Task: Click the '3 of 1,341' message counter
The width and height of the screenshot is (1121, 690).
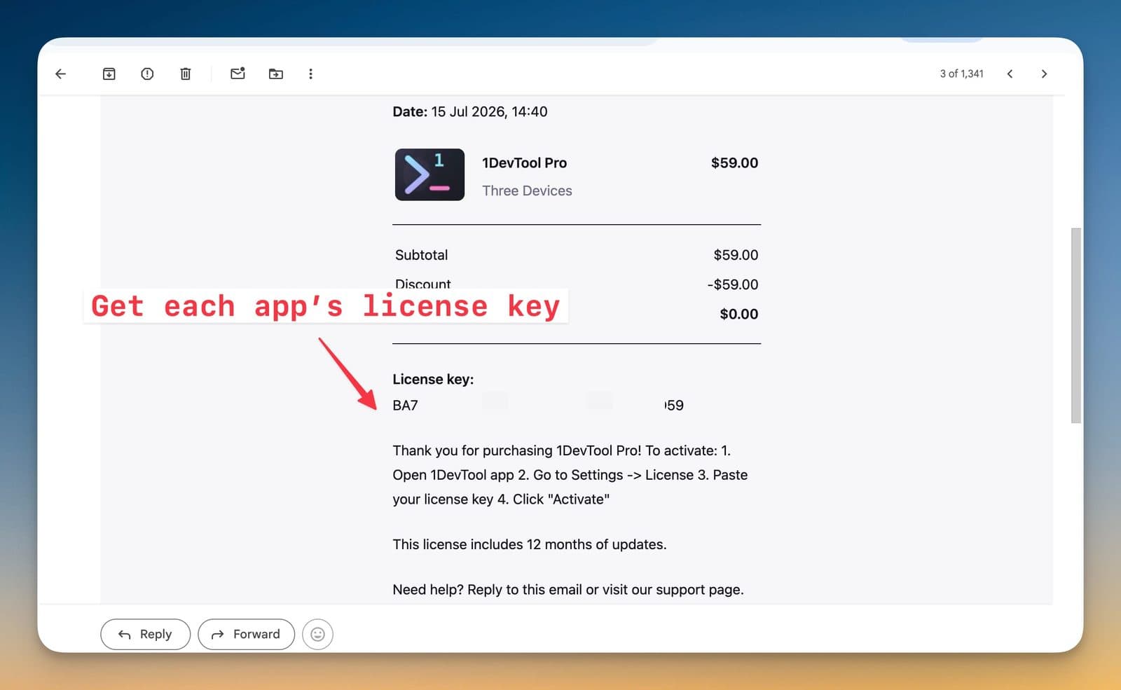Action: click(961, 74)
